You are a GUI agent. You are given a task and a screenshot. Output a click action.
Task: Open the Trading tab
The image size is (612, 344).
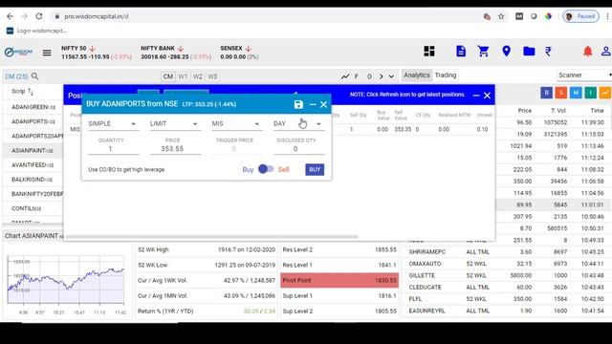[446, 75]
